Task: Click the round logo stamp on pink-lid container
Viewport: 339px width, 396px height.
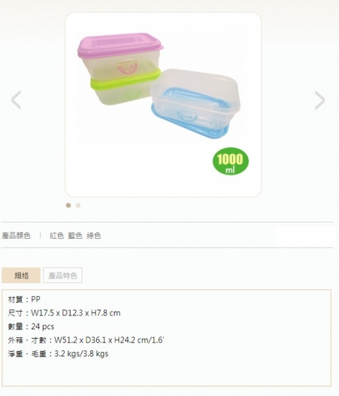Action: click(128, 67)
